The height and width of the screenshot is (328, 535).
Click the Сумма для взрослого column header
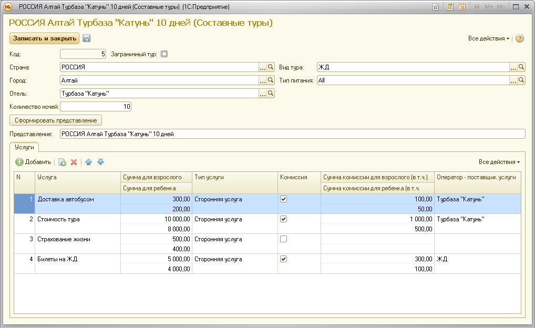[x=156, y=177]
